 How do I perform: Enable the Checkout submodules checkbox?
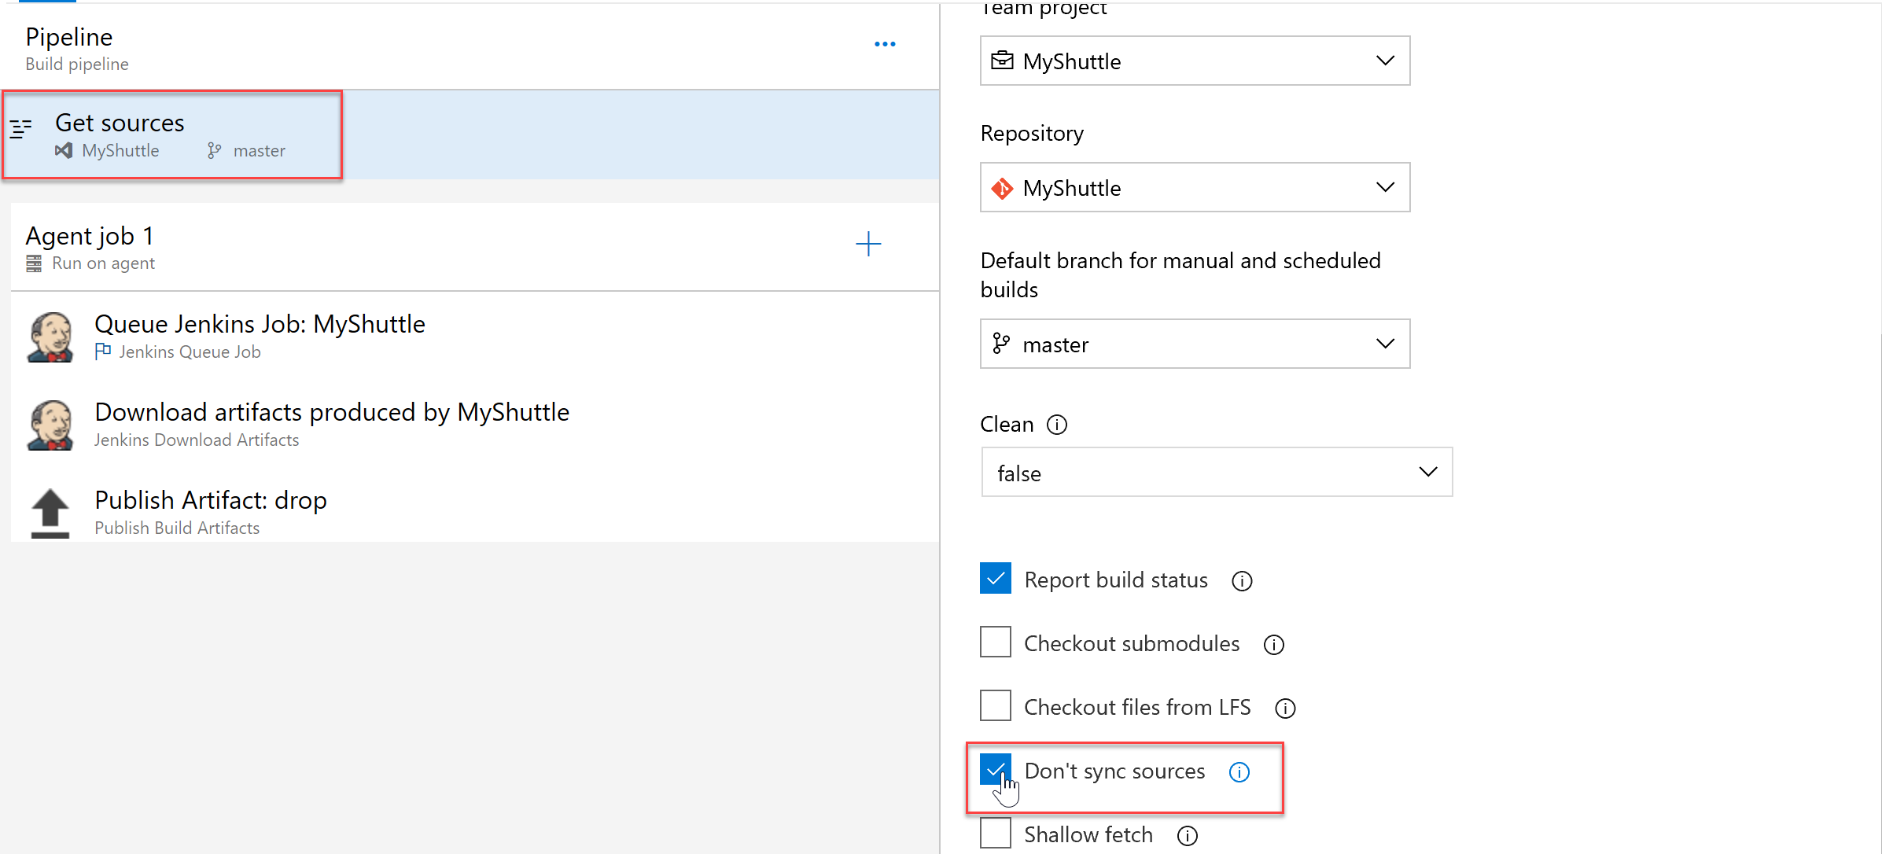tap(995, 644)
